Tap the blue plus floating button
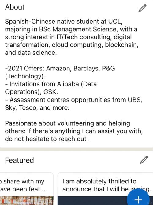The width and height of the screenshot is (153, 205). (138, 198)
